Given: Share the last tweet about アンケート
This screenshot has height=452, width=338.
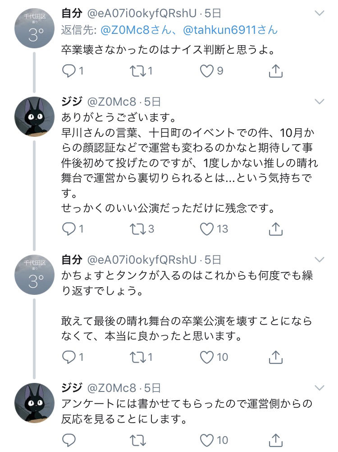Looking at the screenshot, I should click(275, 440).
